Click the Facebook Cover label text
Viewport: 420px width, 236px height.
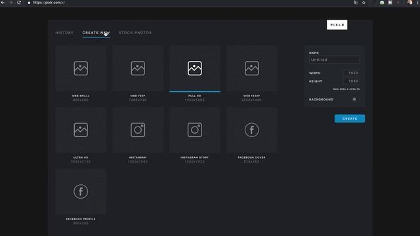(x=251, y=157)
